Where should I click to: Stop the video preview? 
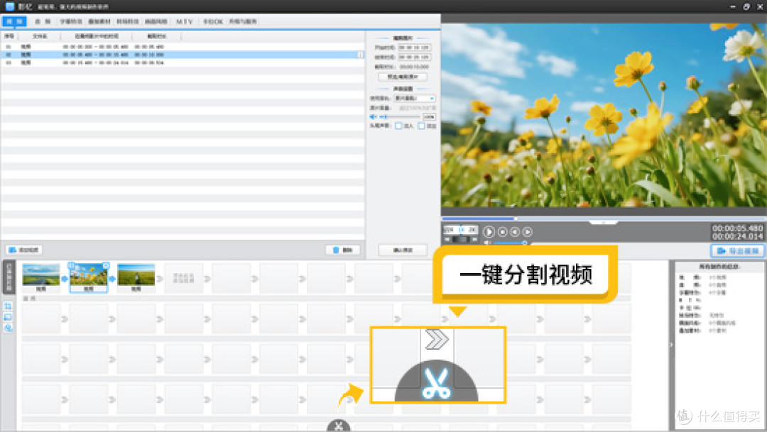tap(502, 232)
